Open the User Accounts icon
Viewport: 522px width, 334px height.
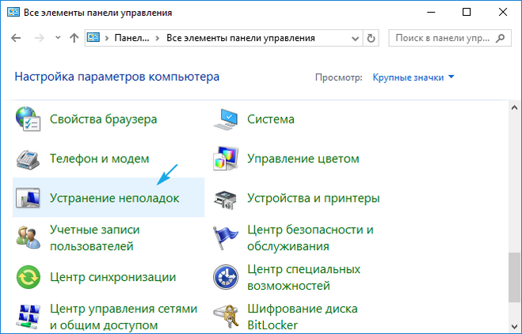tap(29, 237)
